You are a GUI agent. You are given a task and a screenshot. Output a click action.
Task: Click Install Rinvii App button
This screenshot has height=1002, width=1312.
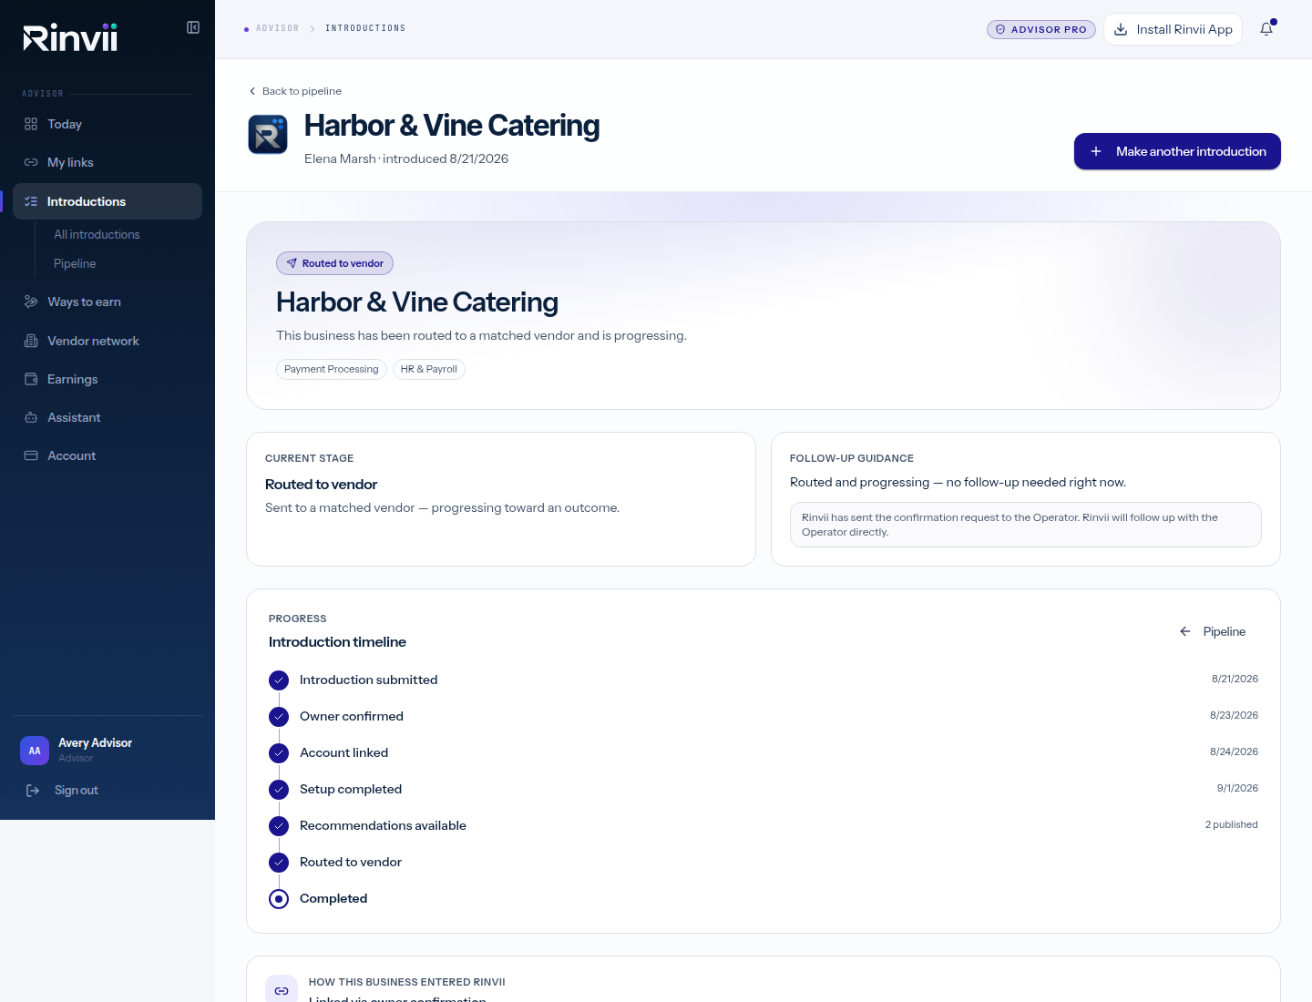tap(1173, 29)
